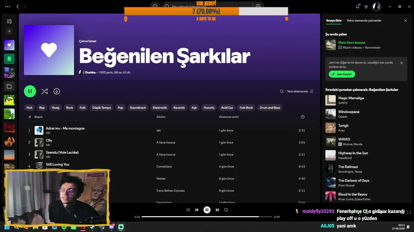Close the queue panel

(x=406, y=20)
